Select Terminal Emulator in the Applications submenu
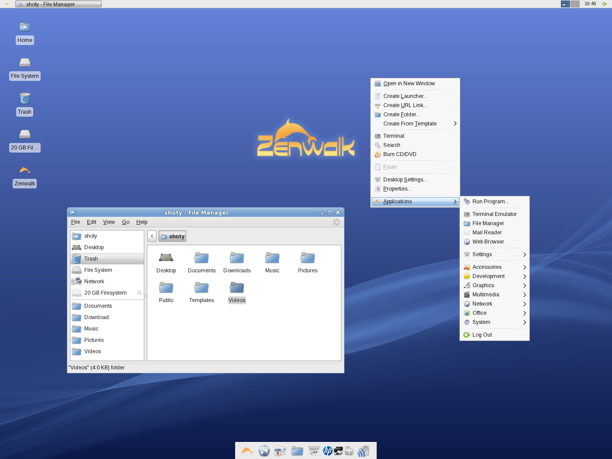 (x=494, y=214)
